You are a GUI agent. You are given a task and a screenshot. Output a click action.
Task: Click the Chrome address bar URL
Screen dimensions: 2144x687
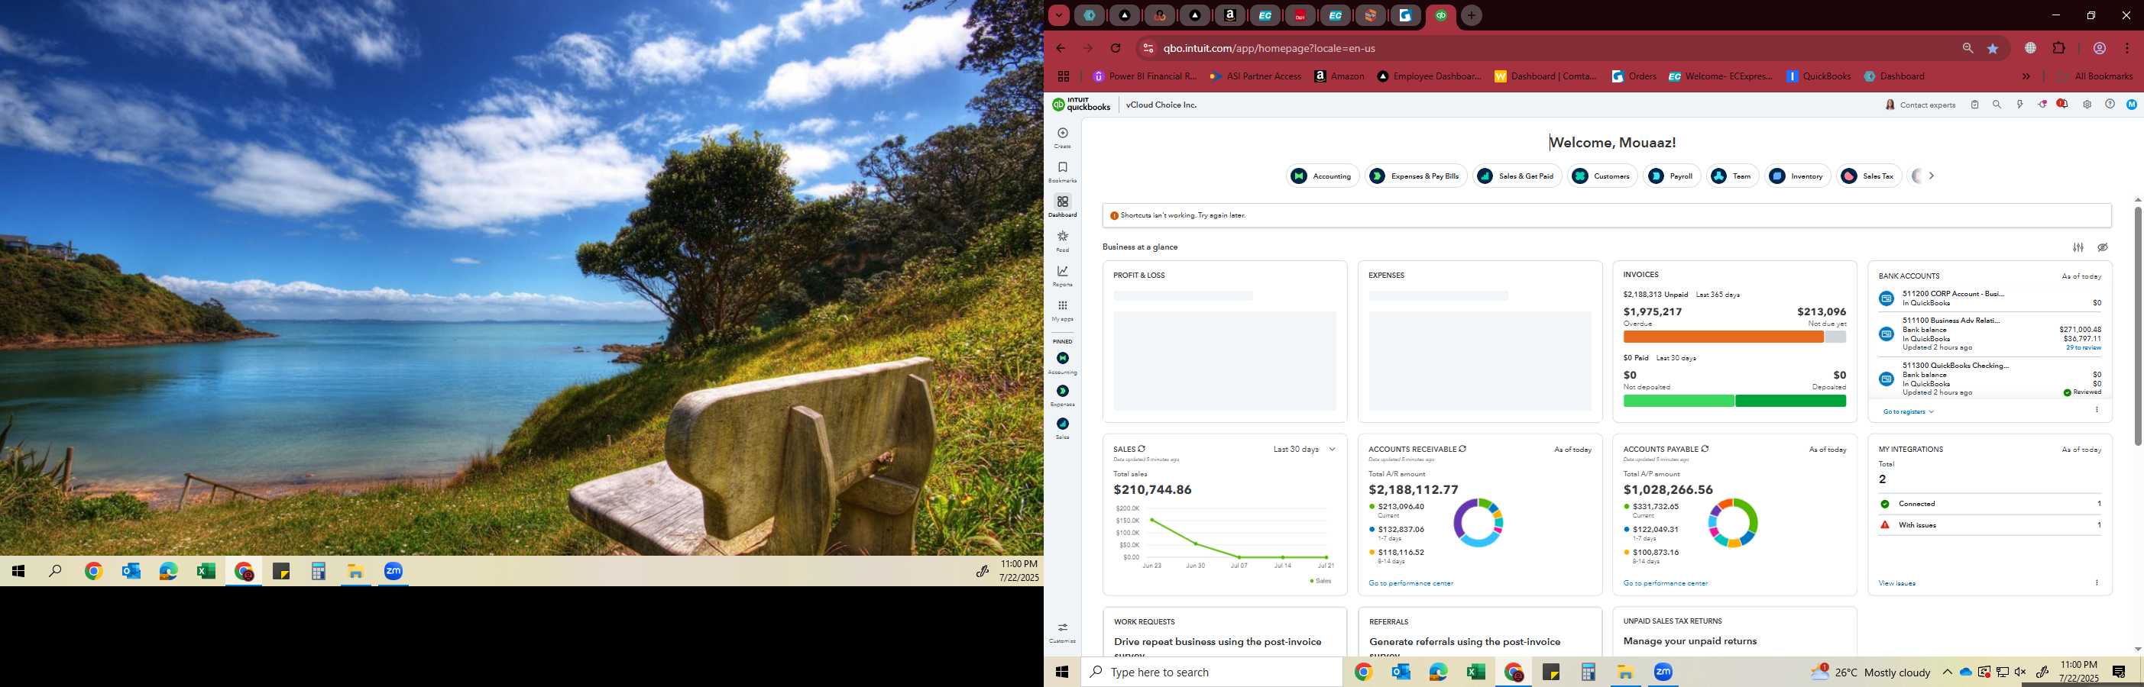click(x=1270, y=48)
